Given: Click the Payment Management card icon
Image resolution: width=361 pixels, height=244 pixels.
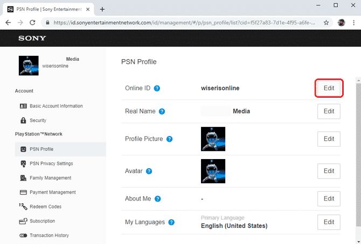Looking at the screenshot, I should pyautogui.click(x=23, y=192).
